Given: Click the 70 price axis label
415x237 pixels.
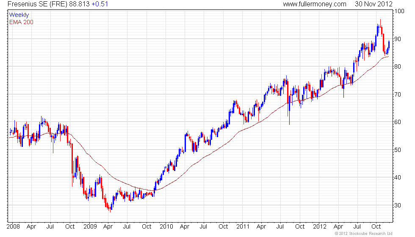Looking at the screenshot, I should pyautogui.click(x=398, y=94).
